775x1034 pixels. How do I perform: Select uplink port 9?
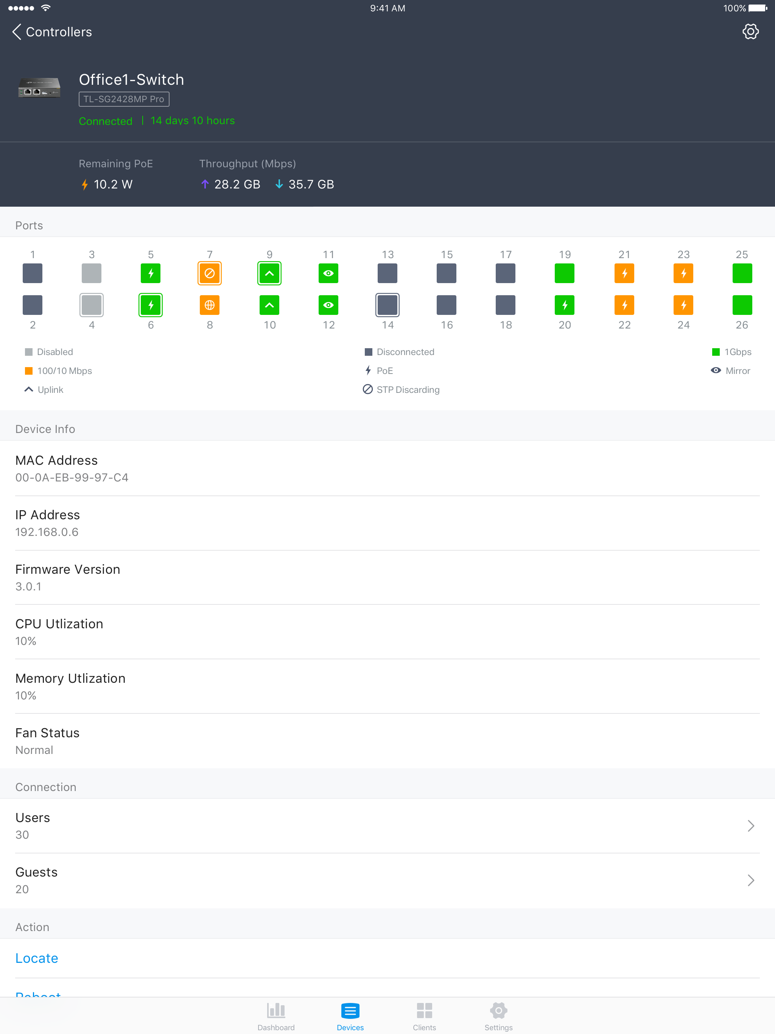pyautogui.click(x=269, y=274)
